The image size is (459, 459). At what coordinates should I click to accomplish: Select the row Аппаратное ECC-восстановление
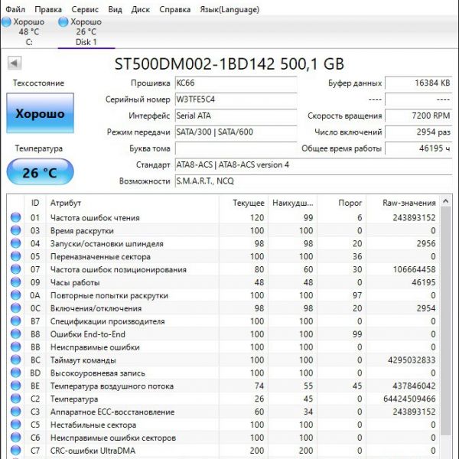(223, 412)
